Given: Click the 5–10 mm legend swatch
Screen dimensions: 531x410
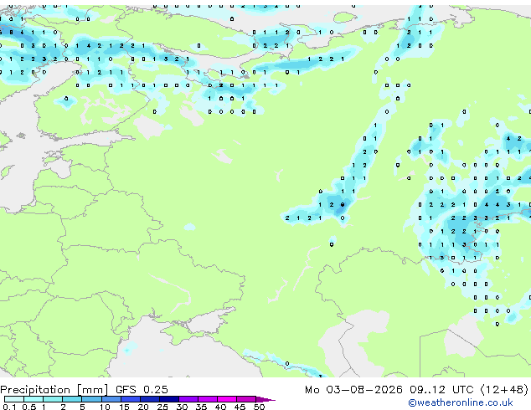Looking at the screenshot, I should pos(92,399).
